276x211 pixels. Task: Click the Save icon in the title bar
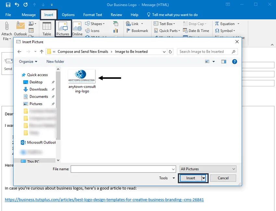point(8,5)
